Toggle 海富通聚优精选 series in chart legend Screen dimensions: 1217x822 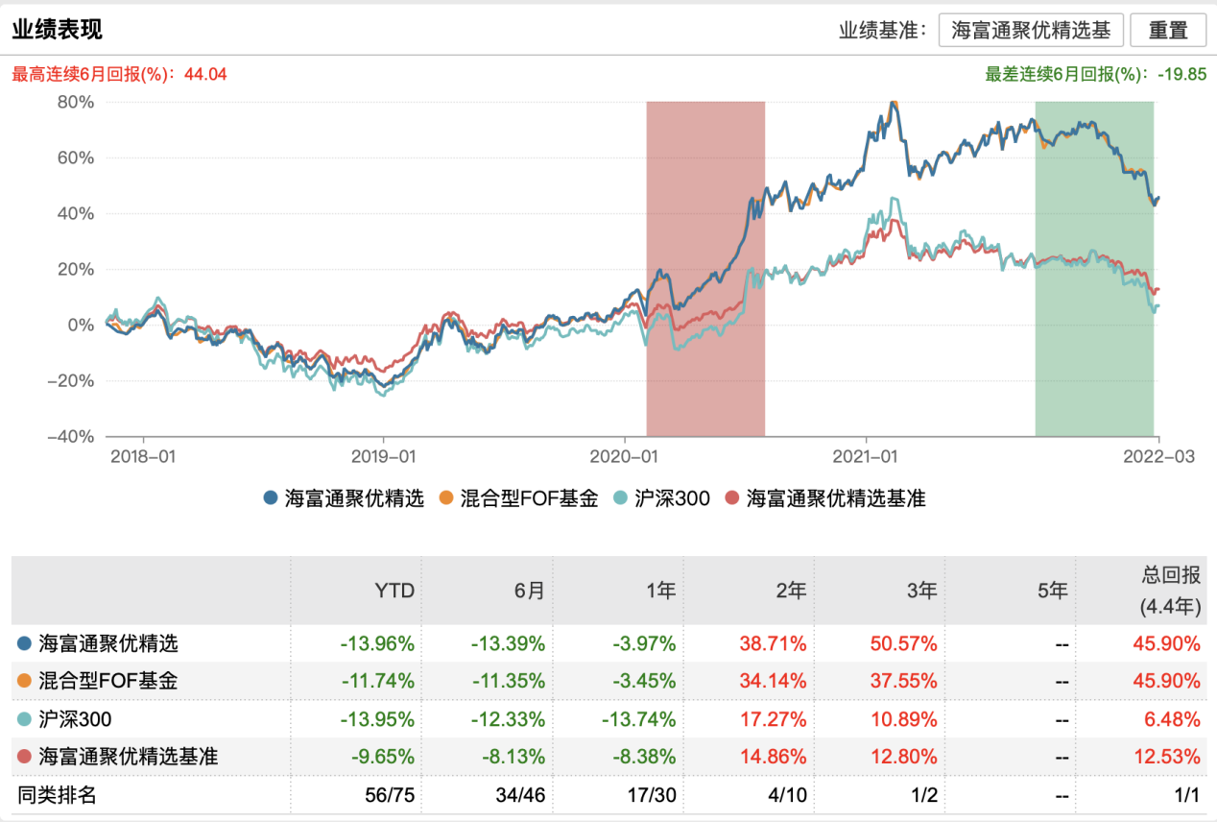coord(343,498)
